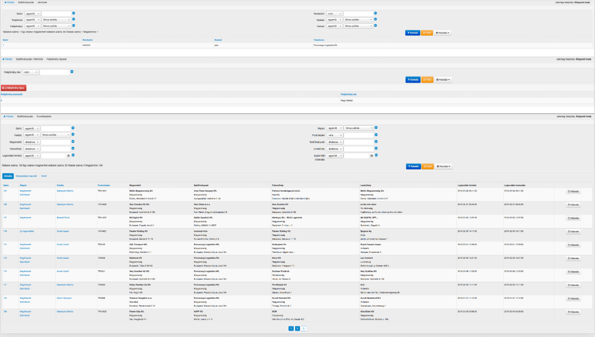595x337 pixels.
Task: Click blue circle icon beside Pozíciószám filter
Action: tap(376, 135)
